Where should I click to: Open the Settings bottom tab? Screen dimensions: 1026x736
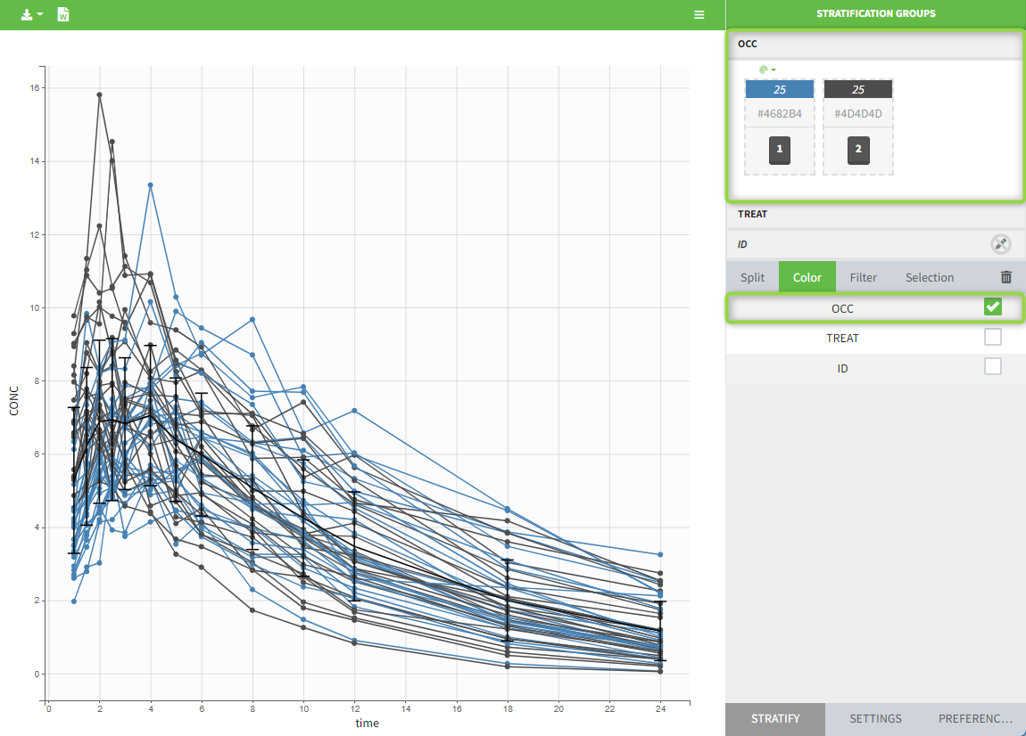tap(875, 718)
